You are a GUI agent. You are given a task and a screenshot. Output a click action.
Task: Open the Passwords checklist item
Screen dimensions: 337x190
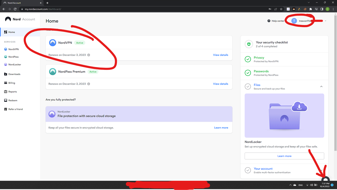[x=284, y=73]
